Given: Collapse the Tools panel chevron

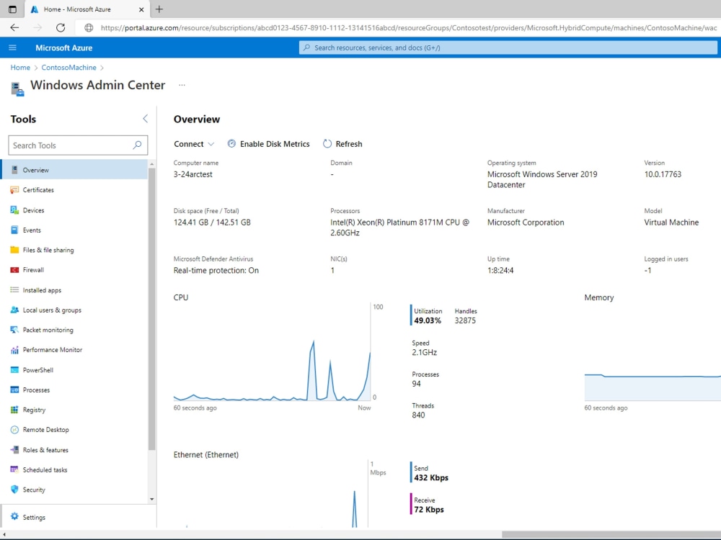Looking at the screenshot, I should click(145, 119).
